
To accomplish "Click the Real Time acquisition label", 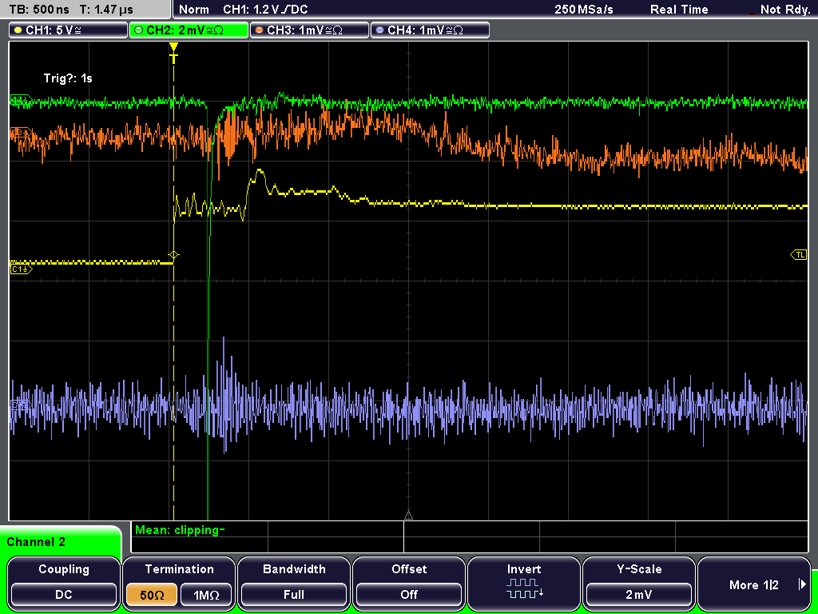I will 679,10.
